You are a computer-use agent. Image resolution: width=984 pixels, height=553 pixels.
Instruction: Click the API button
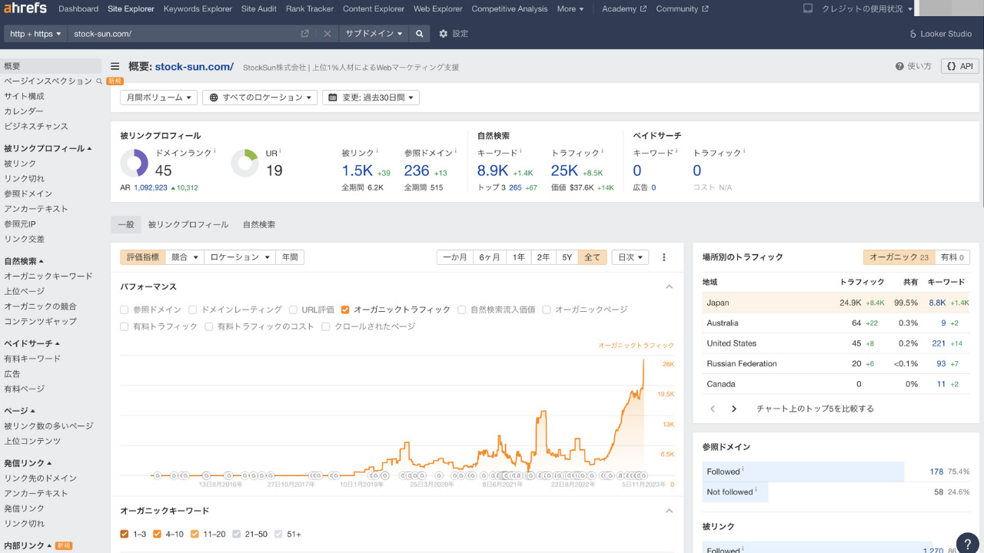click(959, 67)
